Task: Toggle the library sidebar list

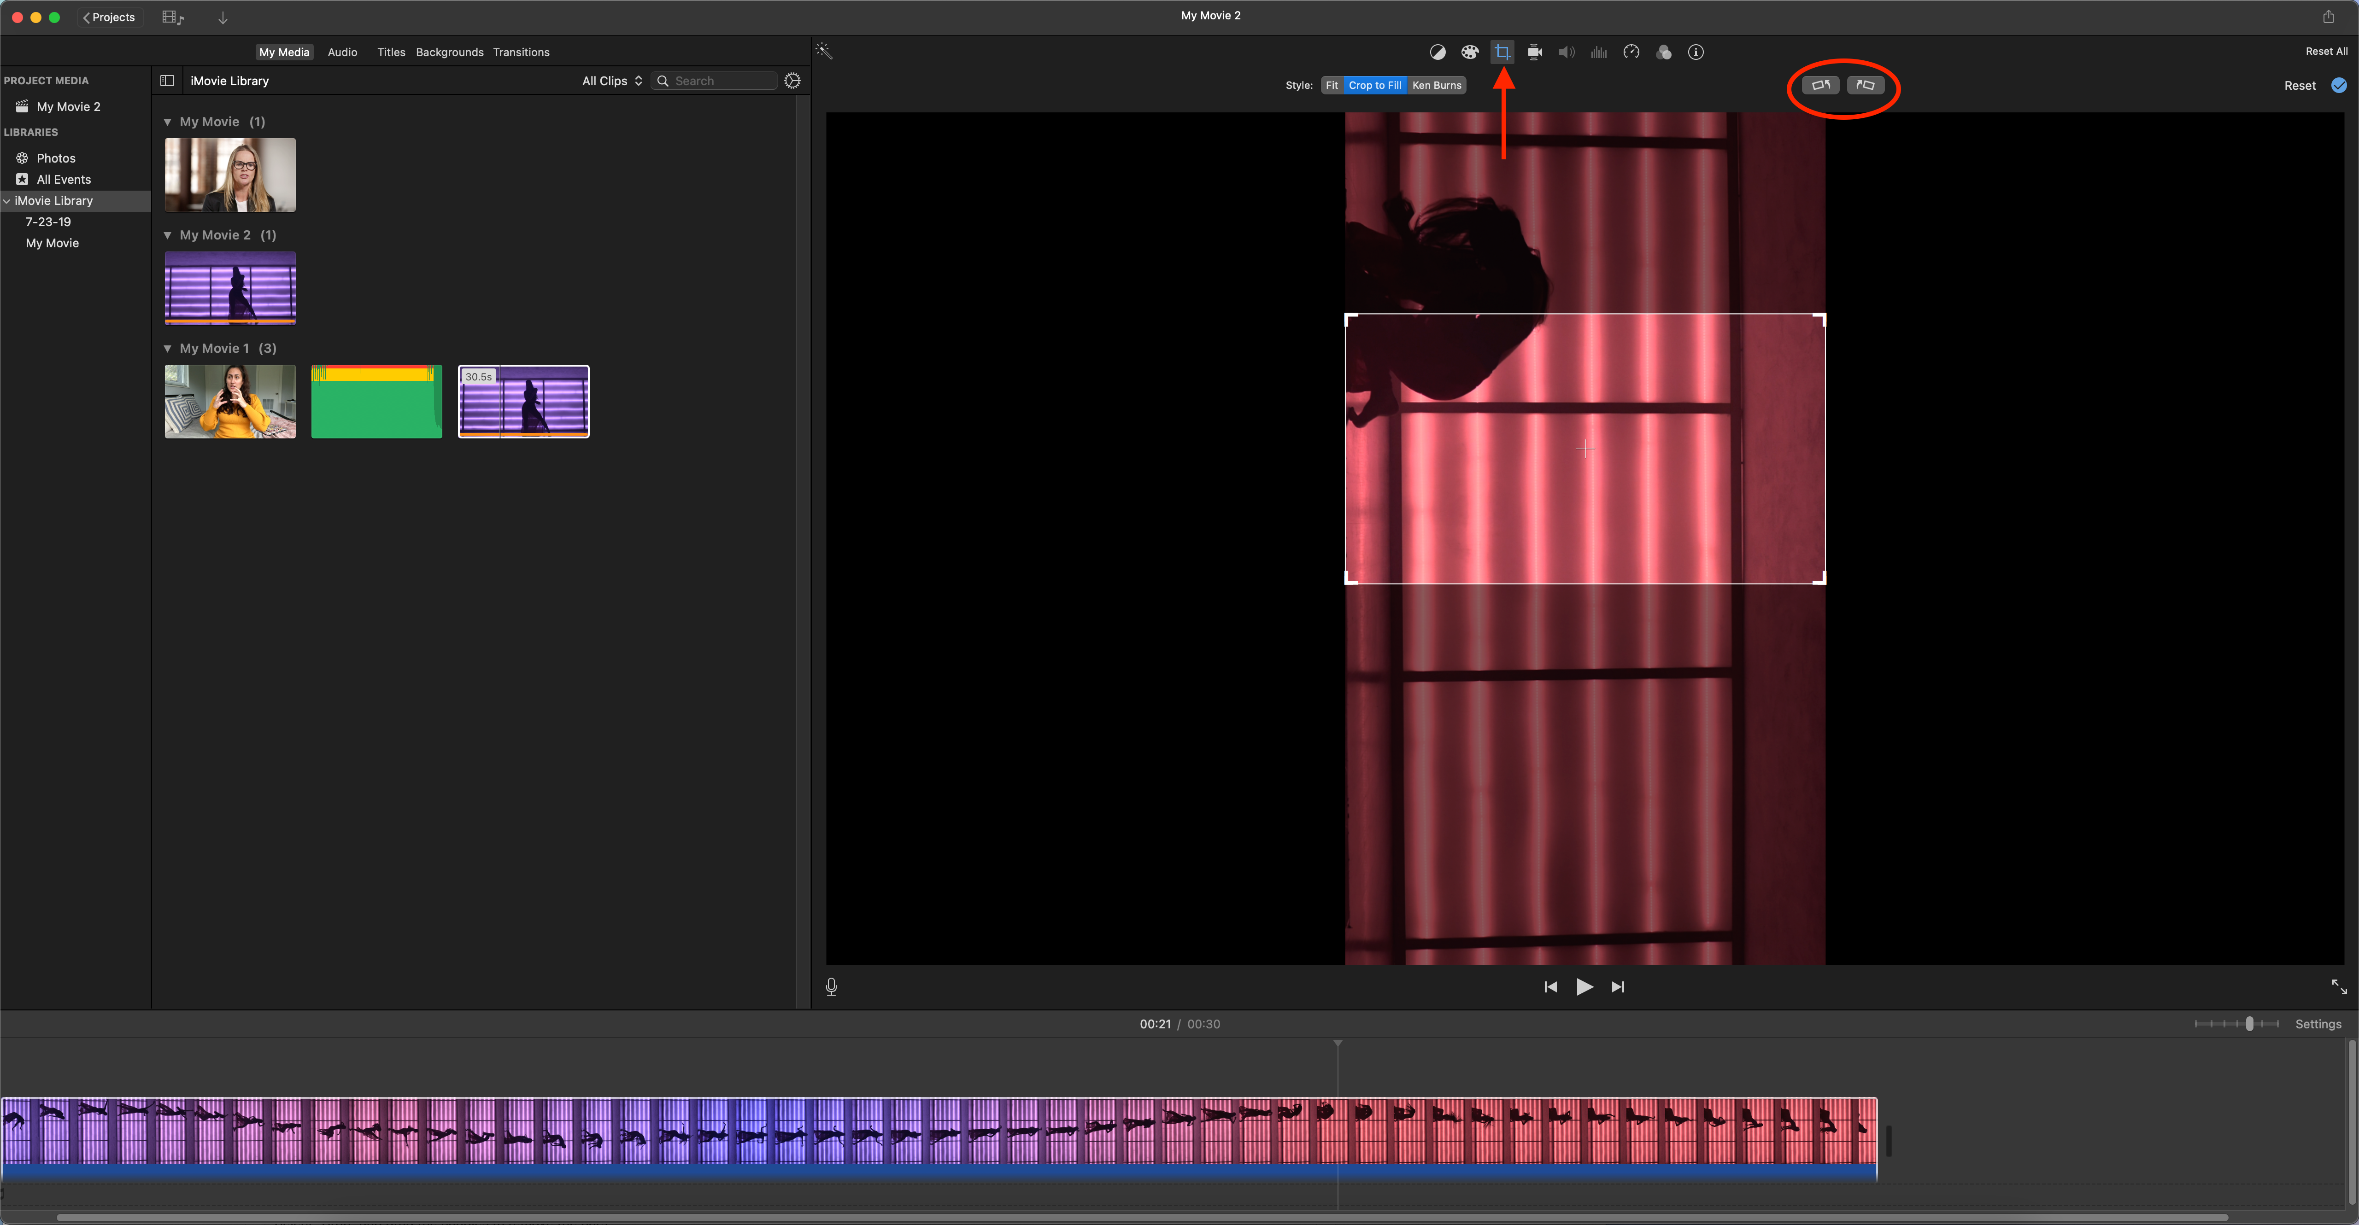Action: pos(168,81)
